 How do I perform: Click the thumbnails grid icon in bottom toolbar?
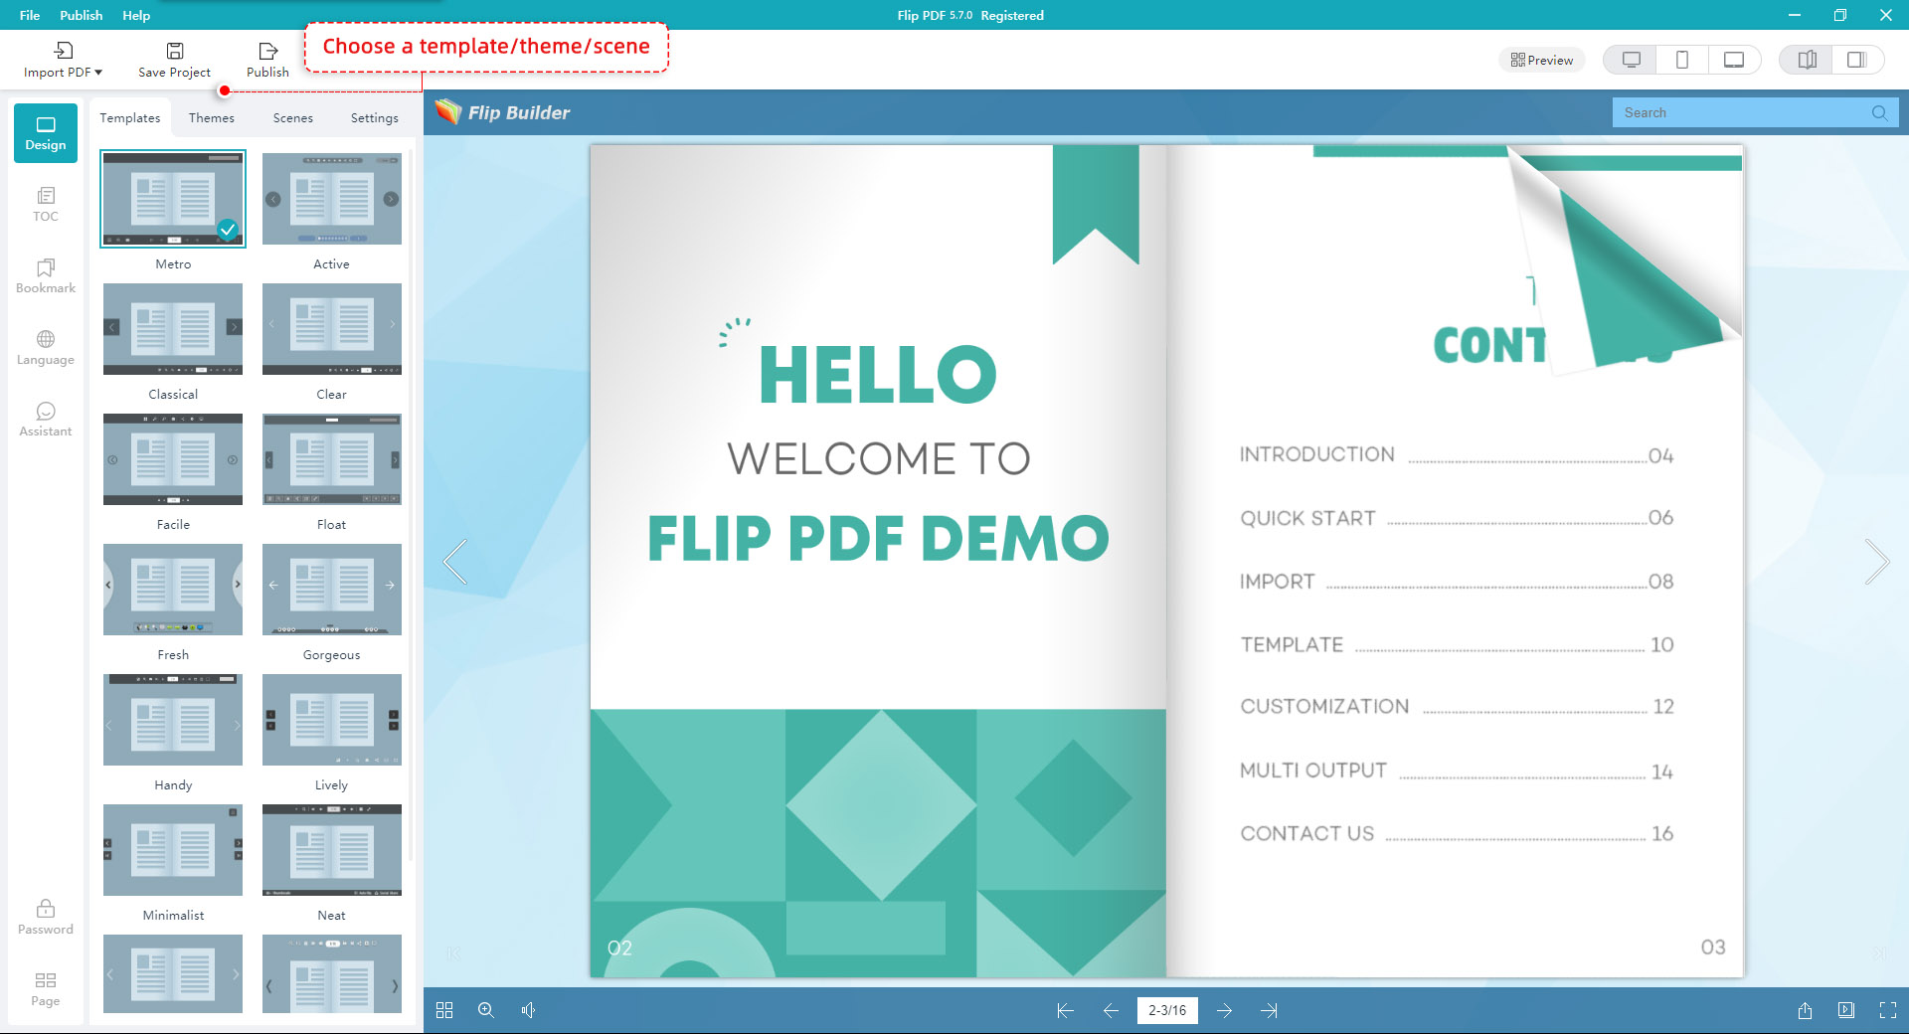click(444, 1010)
